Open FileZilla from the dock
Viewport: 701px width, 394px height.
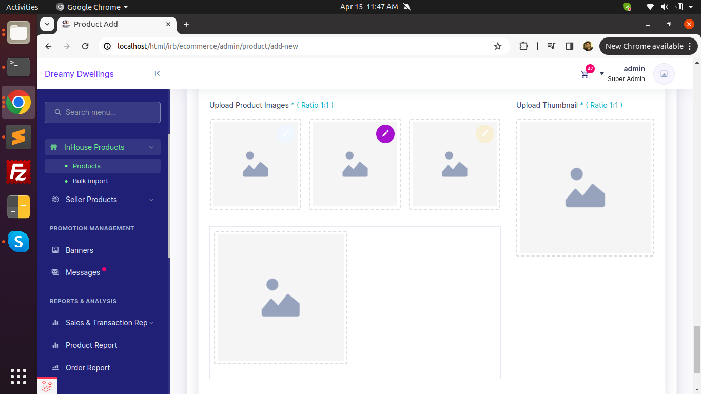(x=18, y=172)
